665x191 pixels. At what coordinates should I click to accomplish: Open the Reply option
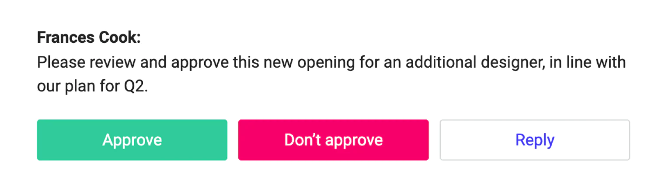535,140
